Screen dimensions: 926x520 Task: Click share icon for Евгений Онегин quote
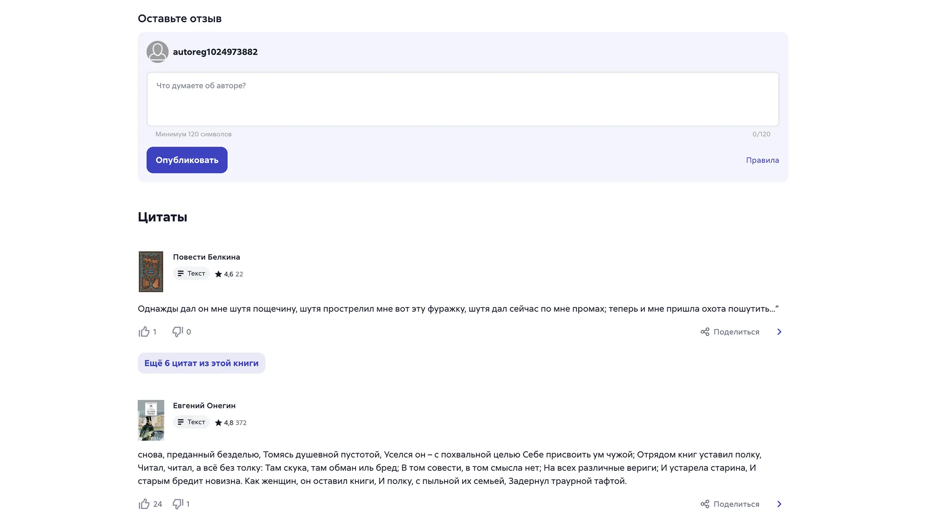(705, 504)
